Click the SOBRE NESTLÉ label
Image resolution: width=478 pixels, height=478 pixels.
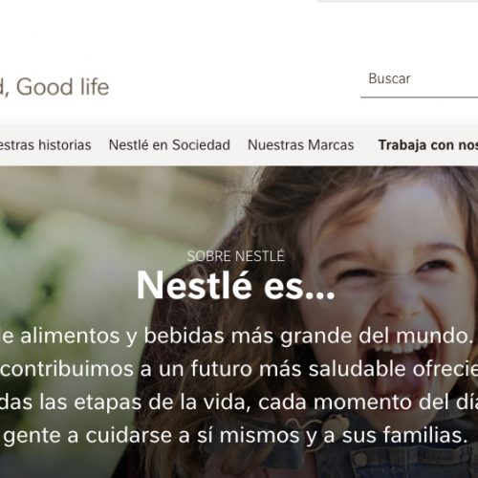[235, 256]
